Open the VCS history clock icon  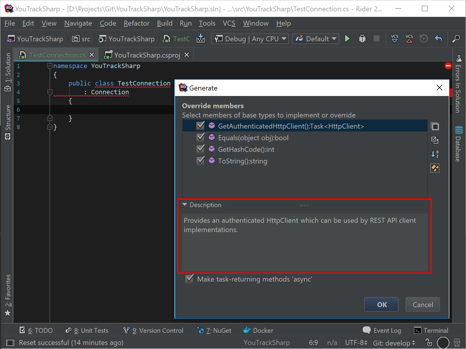coord(424,38)
